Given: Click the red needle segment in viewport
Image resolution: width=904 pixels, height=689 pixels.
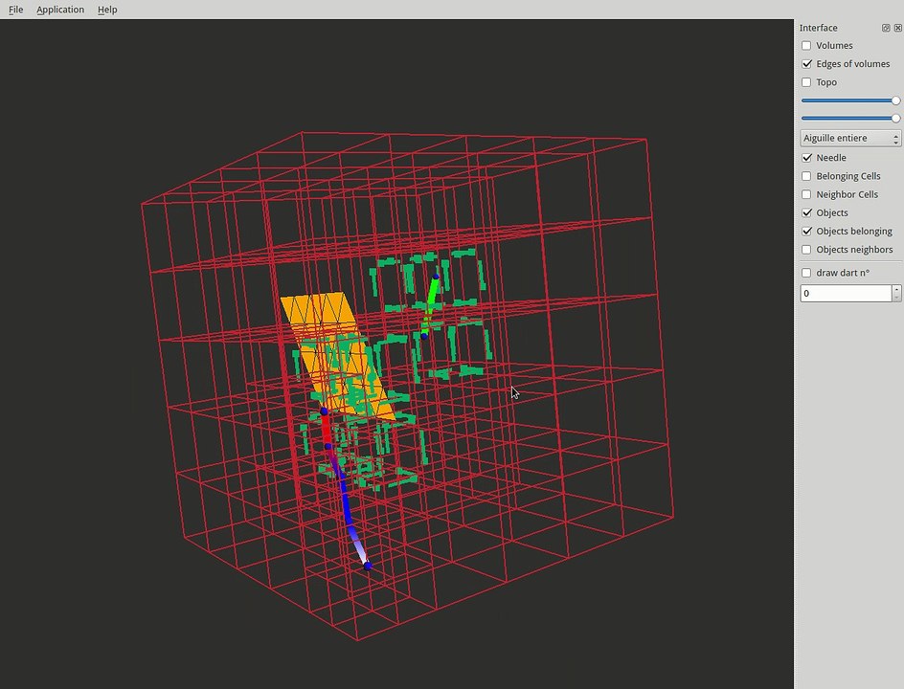Looking at the screenshot, I should pyautogui.click(x=326, y=429).
